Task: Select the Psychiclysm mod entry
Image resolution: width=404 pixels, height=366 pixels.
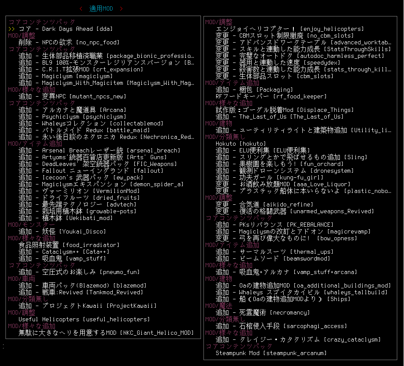Action: point(72,117)
